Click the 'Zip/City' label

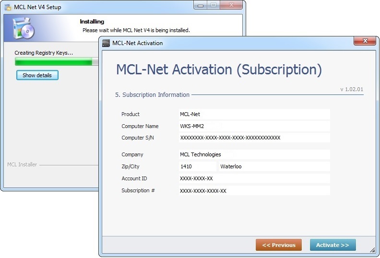click(x=131, y=166)
